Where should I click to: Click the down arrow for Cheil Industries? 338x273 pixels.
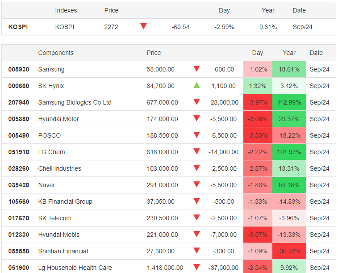196,168
